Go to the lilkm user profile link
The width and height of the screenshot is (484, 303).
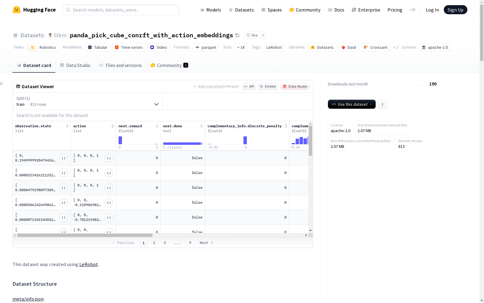click(x=60, y=35)
